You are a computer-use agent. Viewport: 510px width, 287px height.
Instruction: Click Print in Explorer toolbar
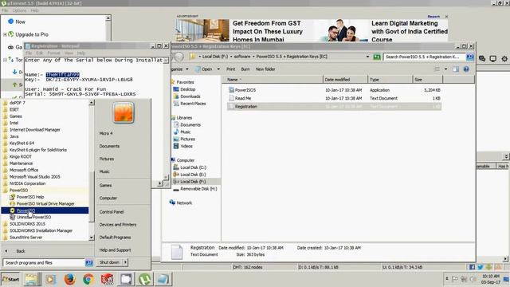[x=230, y=69]
